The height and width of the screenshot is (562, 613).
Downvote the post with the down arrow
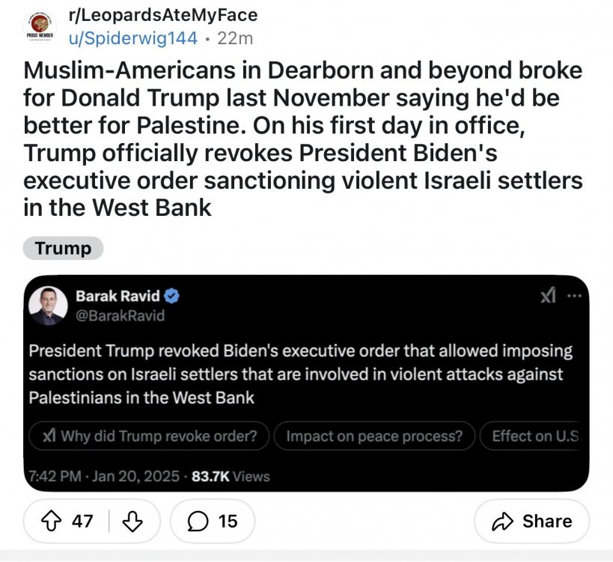point(132,521)
